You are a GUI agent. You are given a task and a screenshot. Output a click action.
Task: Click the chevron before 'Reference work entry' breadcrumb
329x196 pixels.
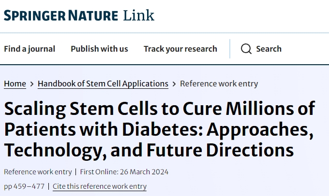(x=174, y=84)
